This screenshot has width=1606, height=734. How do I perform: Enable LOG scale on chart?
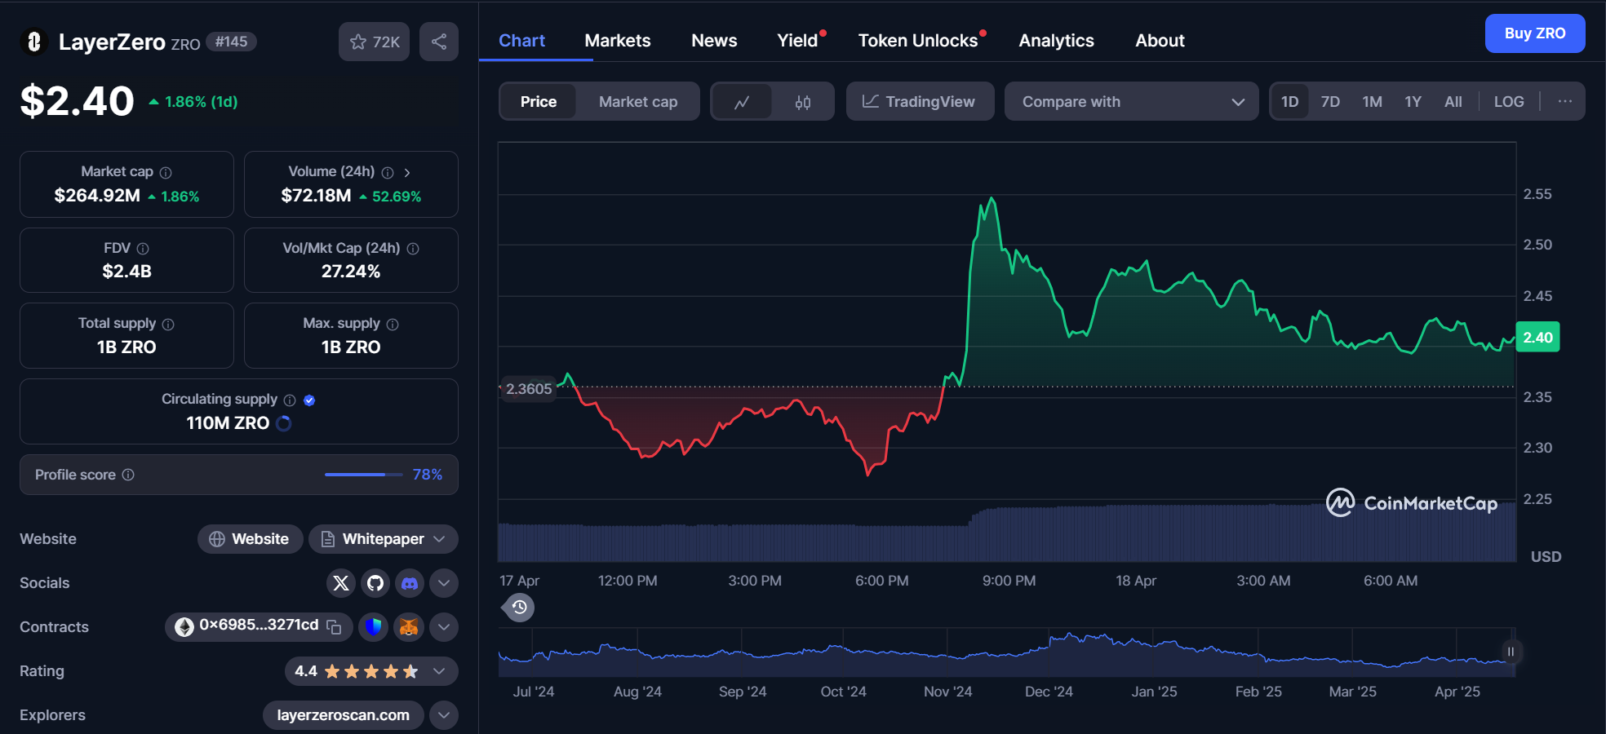point(1508,102)
